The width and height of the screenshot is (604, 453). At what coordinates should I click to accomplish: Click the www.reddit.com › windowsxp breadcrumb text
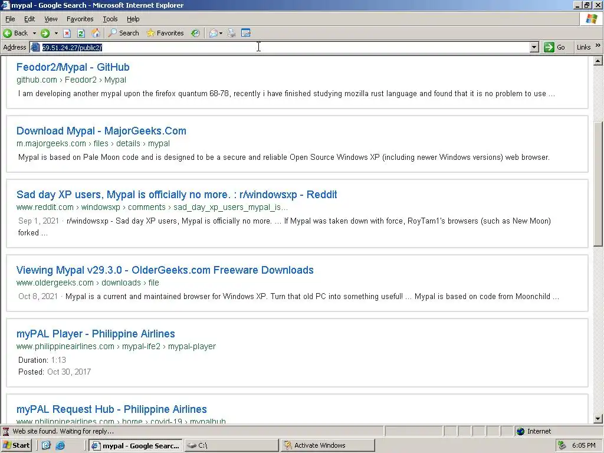click(152, 207)
